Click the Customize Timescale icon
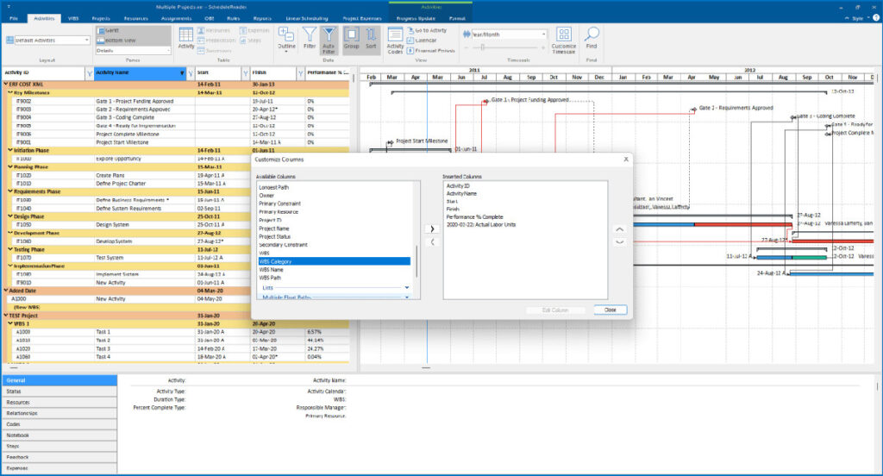The width and height of the screenshot is (883, 476). (563, 41)
